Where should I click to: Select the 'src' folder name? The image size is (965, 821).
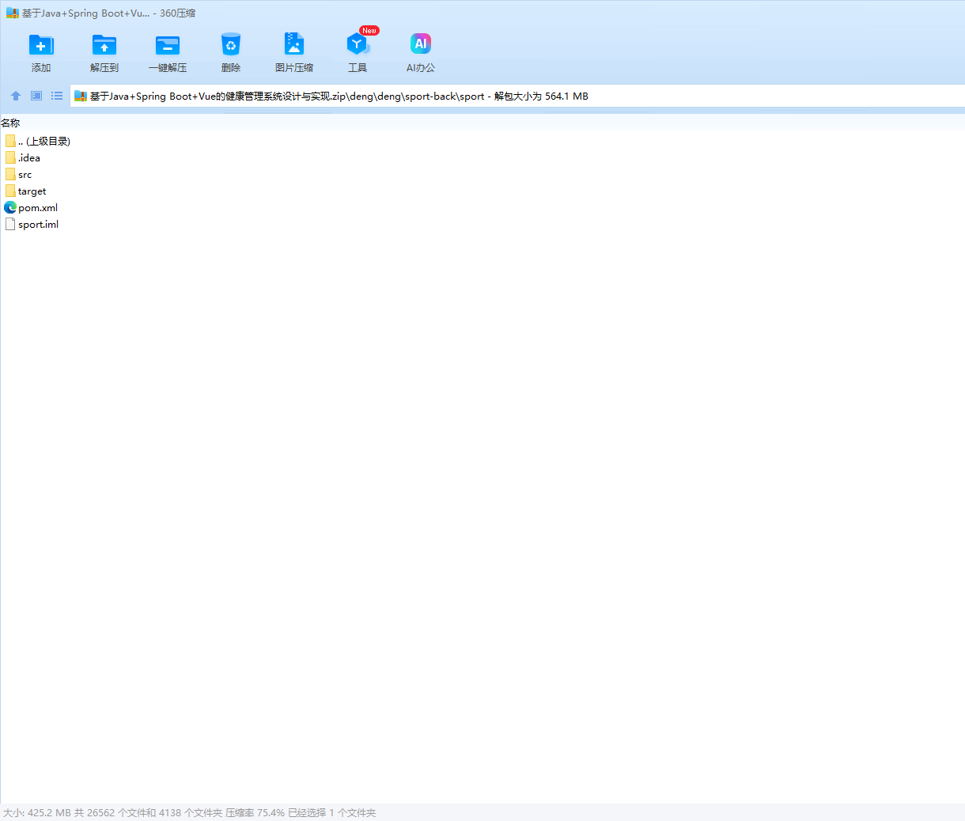[x=25, y=175]
